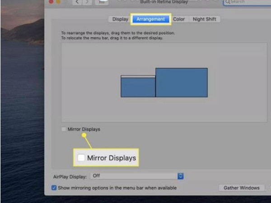Open the Night Shift tab
The height and width of the screenshot is (203, 271).
205,19
